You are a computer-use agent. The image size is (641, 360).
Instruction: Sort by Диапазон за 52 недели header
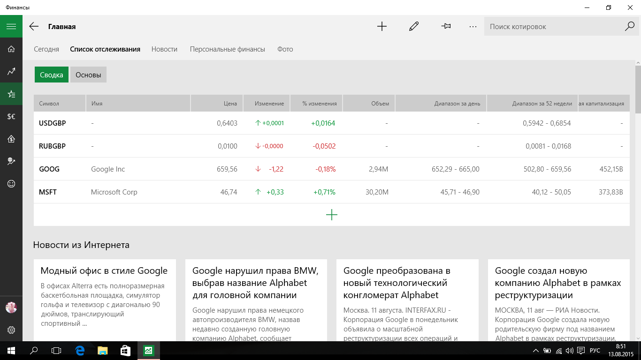coord(533,104)
